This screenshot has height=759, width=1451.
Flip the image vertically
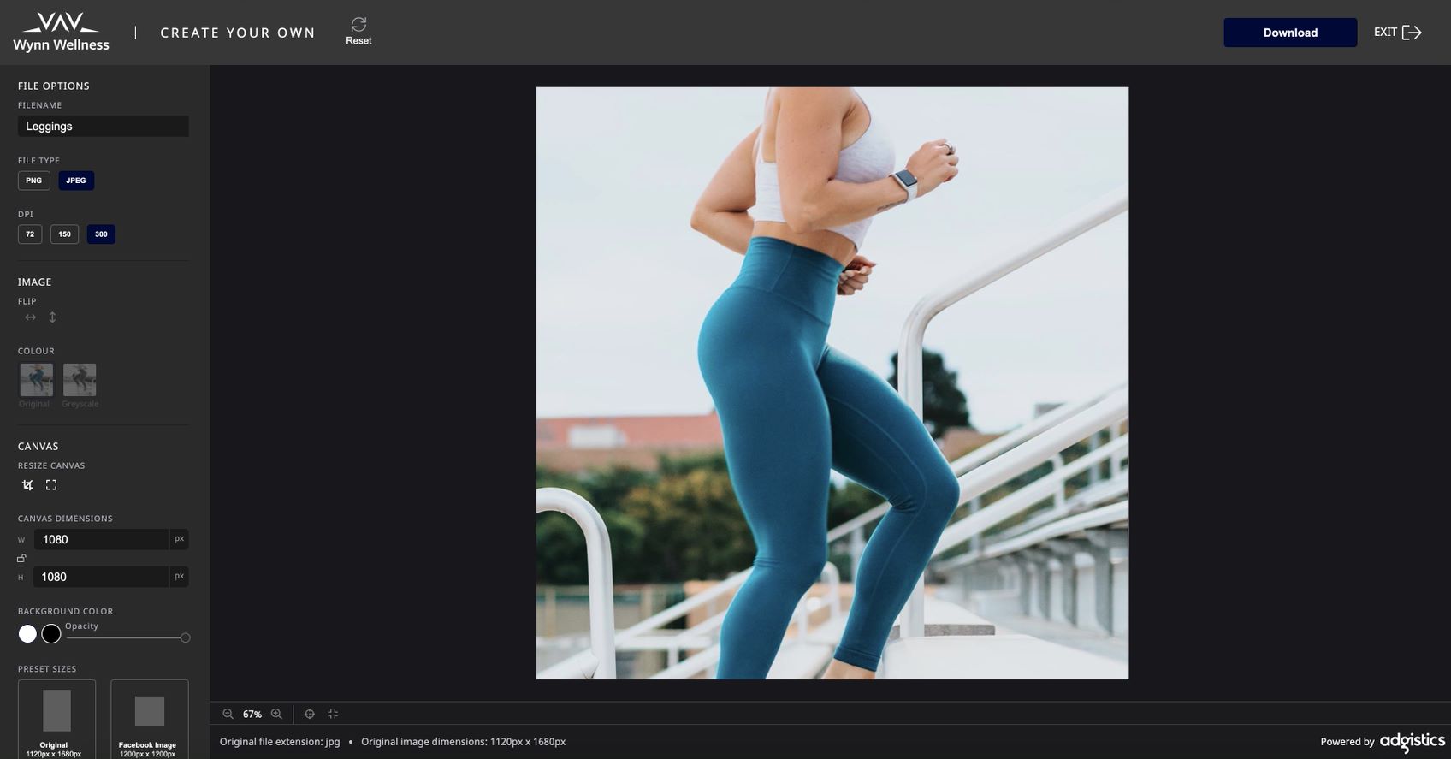pyautogui.click(x=52, y=317)
